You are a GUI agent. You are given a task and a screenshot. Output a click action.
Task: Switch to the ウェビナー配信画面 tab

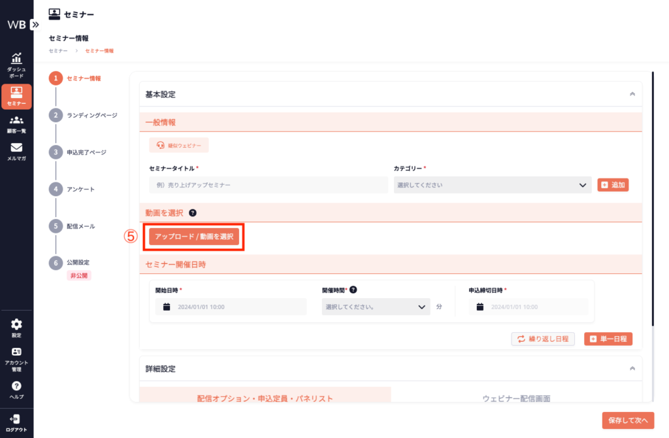(x=516, y=397)
